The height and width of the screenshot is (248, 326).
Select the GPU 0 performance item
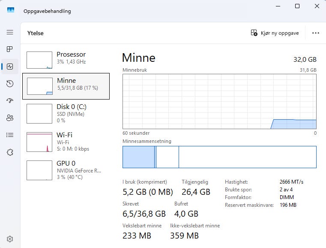[x=66, y=170]
